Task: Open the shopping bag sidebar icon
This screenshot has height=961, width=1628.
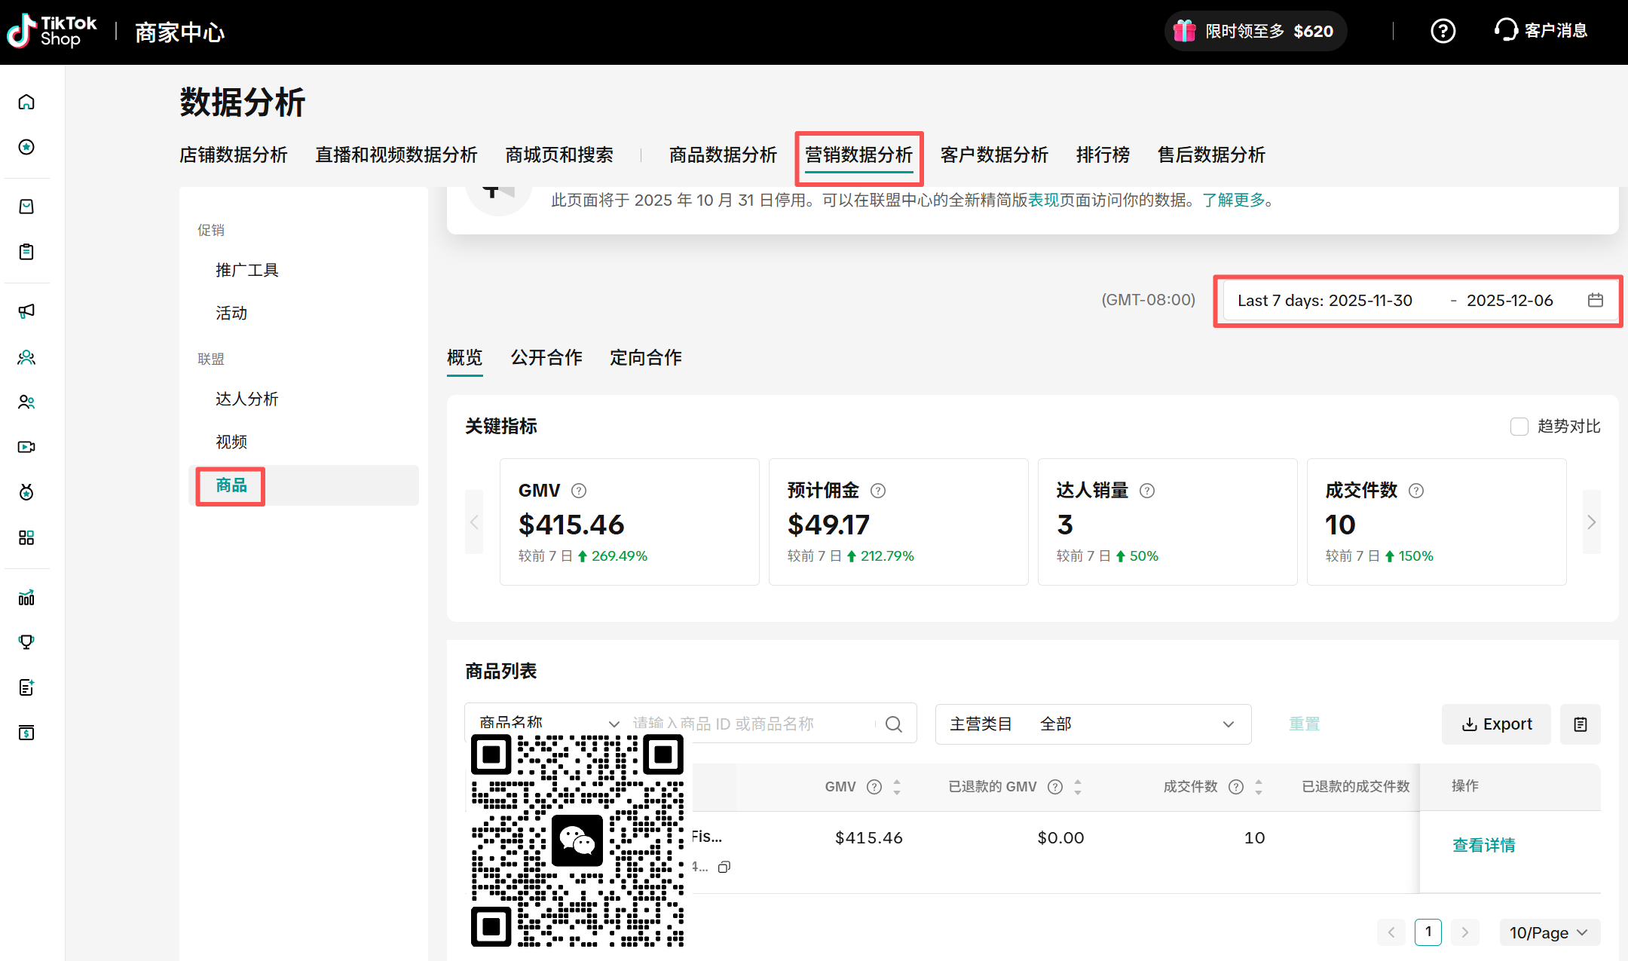Action: (26, 207)
